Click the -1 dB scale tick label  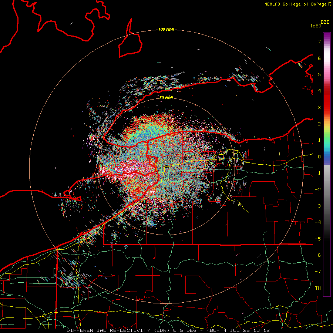(318, 173)
